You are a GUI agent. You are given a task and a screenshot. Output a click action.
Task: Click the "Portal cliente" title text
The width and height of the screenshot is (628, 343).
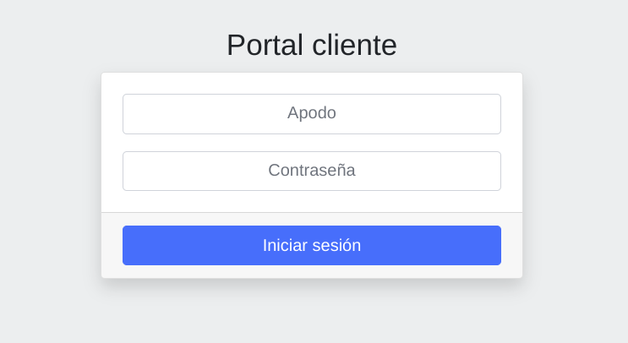pos(311,46)
